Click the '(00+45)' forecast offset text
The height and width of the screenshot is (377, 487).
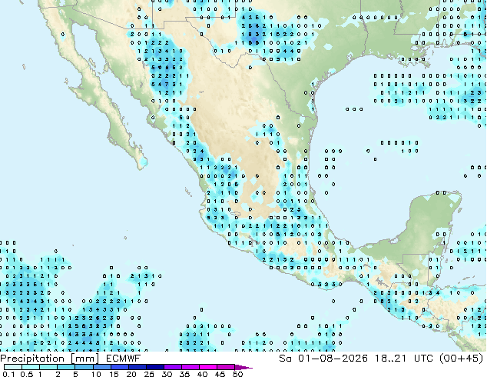pos(462,359)
